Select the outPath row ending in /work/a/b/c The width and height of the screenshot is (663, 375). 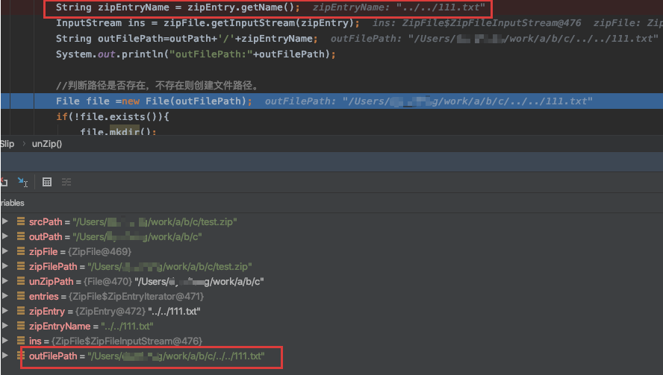(116, 237)
